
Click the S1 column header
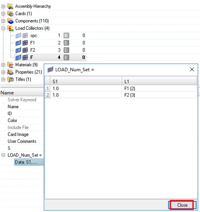[x=86, y=81]
